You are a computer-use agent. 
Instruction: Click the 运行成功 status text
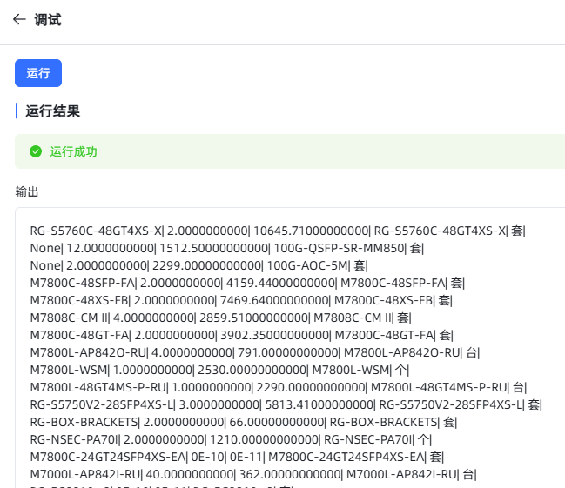(73, 151)
